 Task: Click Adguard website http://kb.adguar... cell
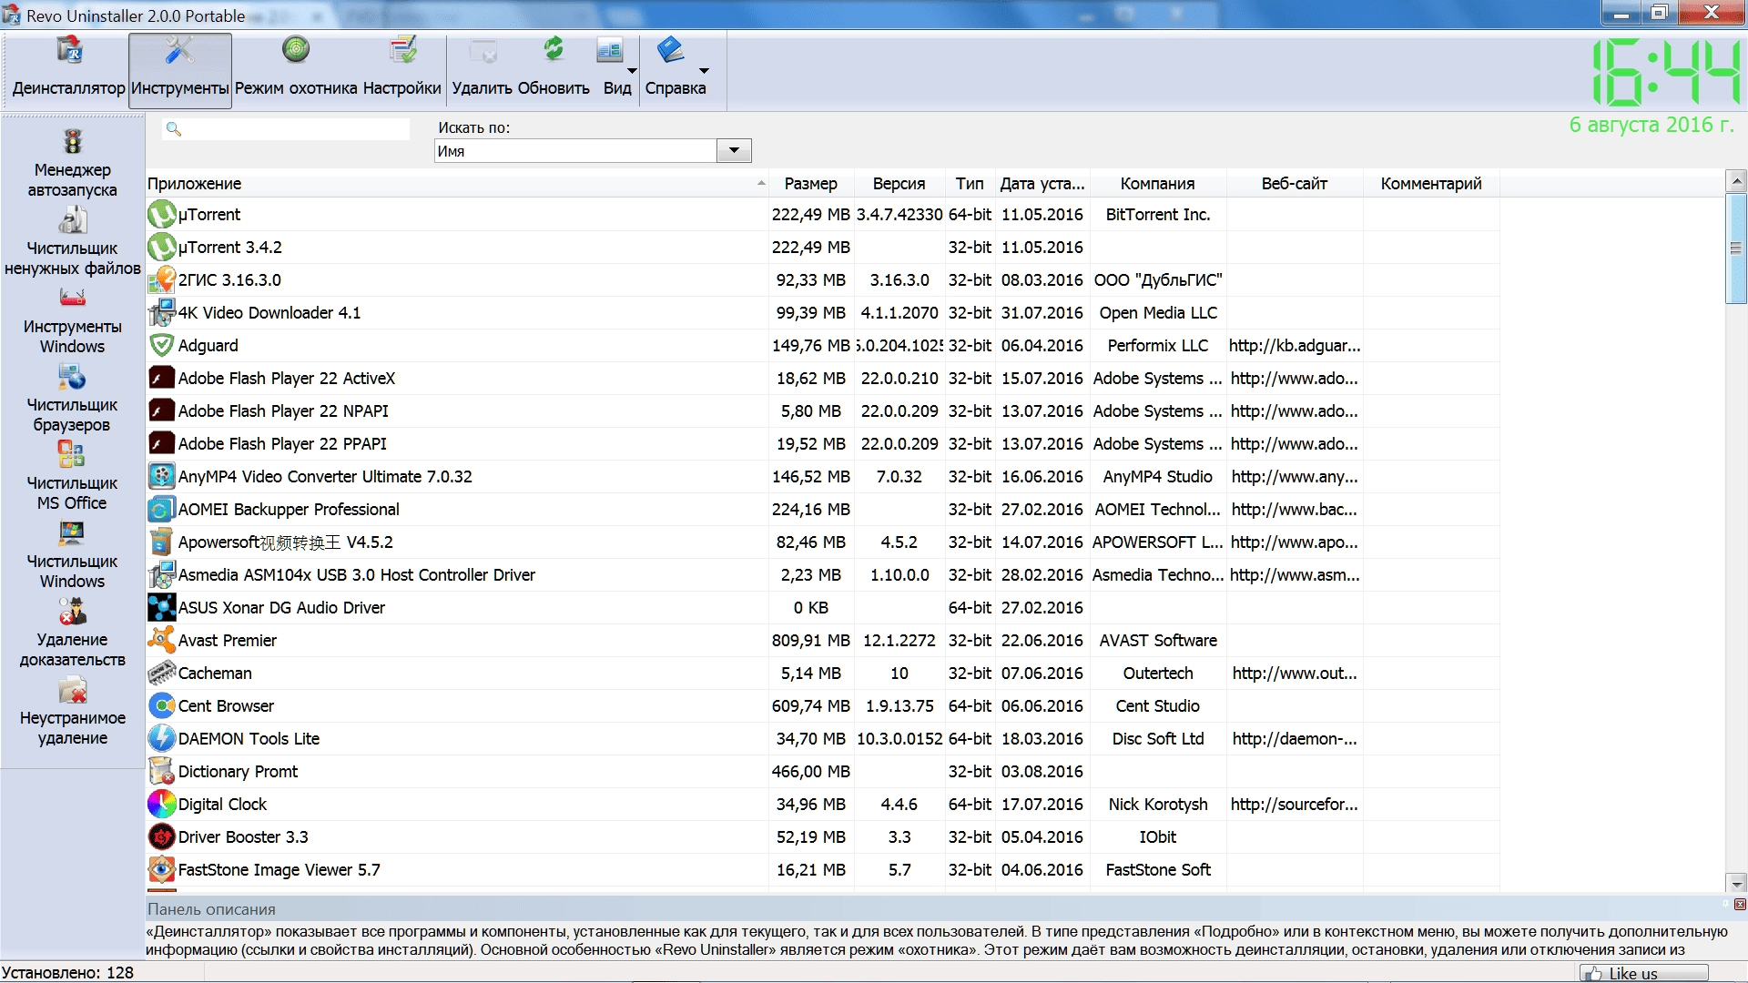pyautogui.click(x=1295, y=346)
